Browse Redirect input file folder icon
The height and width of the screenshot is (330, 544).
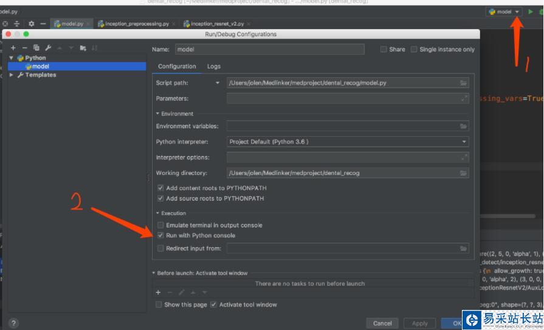pos(463,249)
